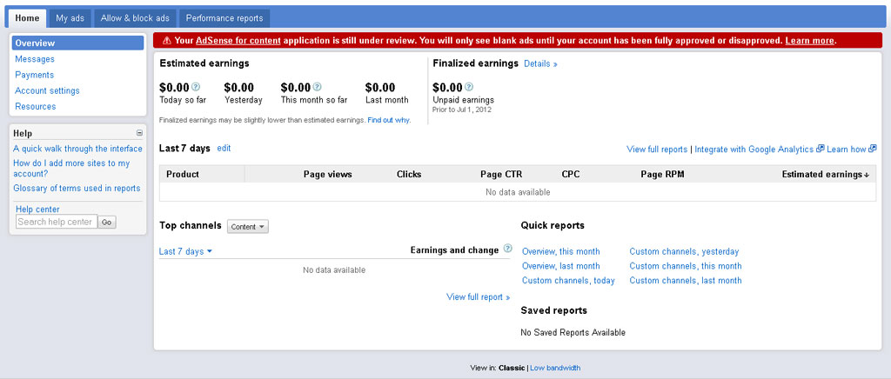
Task: Switch to Home tab
Action: (27, 18)
